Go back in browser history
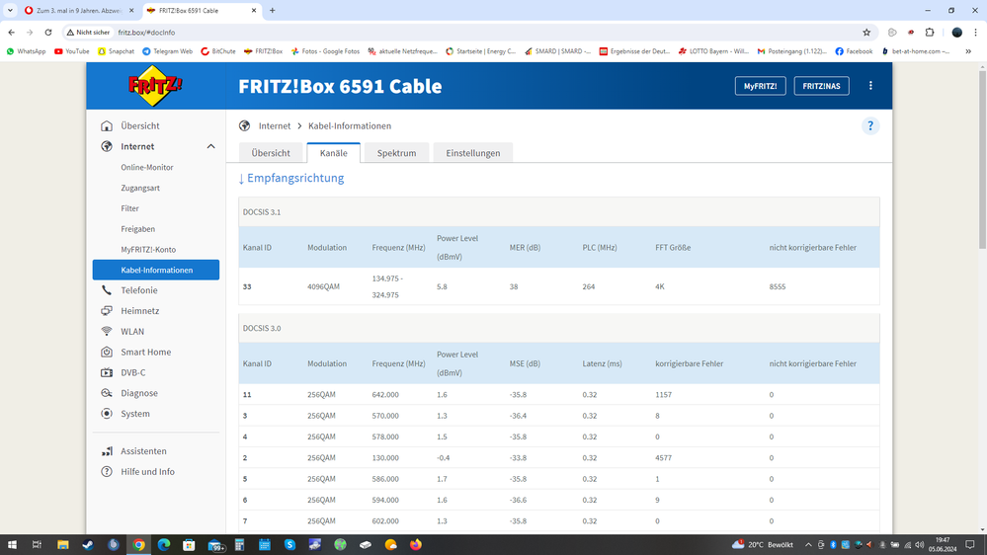The height and width of the screenshot is (555, 987). click(x=11, y=32)
